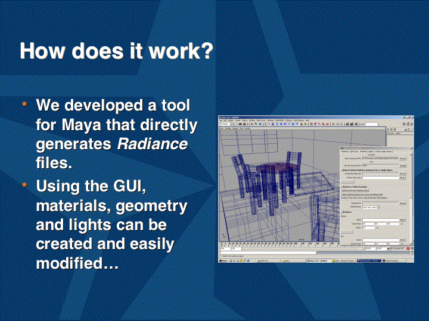Collapse the Update or Delete Geometry section

click(341, 186)
